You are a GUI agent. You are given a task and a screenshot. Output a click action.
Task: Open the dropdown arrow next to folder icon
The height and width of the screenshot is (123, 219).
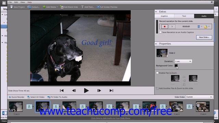tap(209, 27)
